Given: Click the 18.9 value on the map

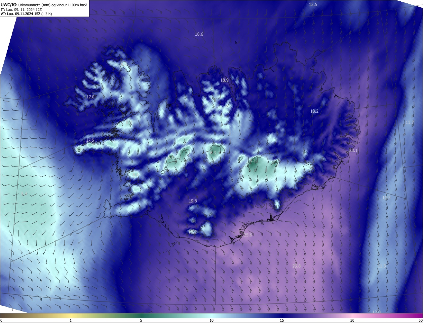Looking at the screenshot, I should (x=224, y=80).
